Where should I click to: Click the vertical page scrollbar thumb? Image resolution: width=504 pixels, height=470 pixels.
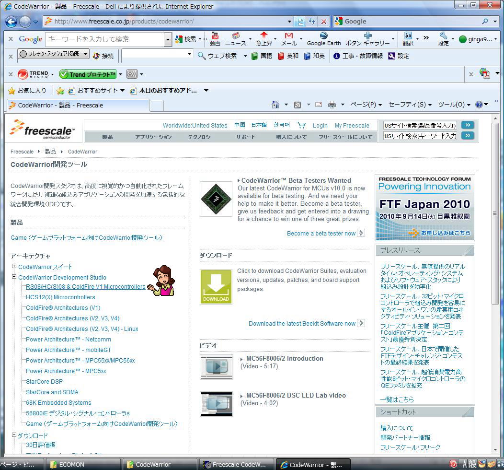click(x=495, y=213)
